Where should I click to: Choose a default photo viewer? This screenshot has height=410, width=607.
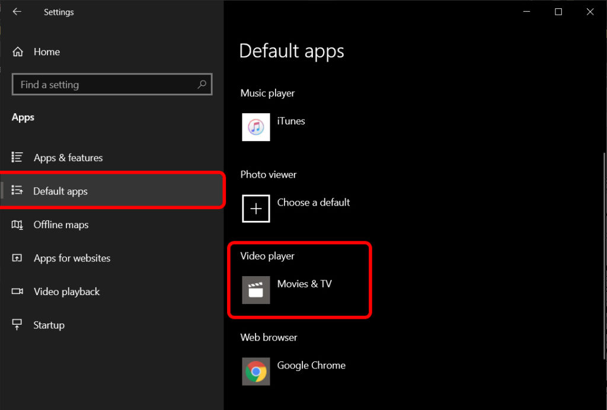[313, 203]
